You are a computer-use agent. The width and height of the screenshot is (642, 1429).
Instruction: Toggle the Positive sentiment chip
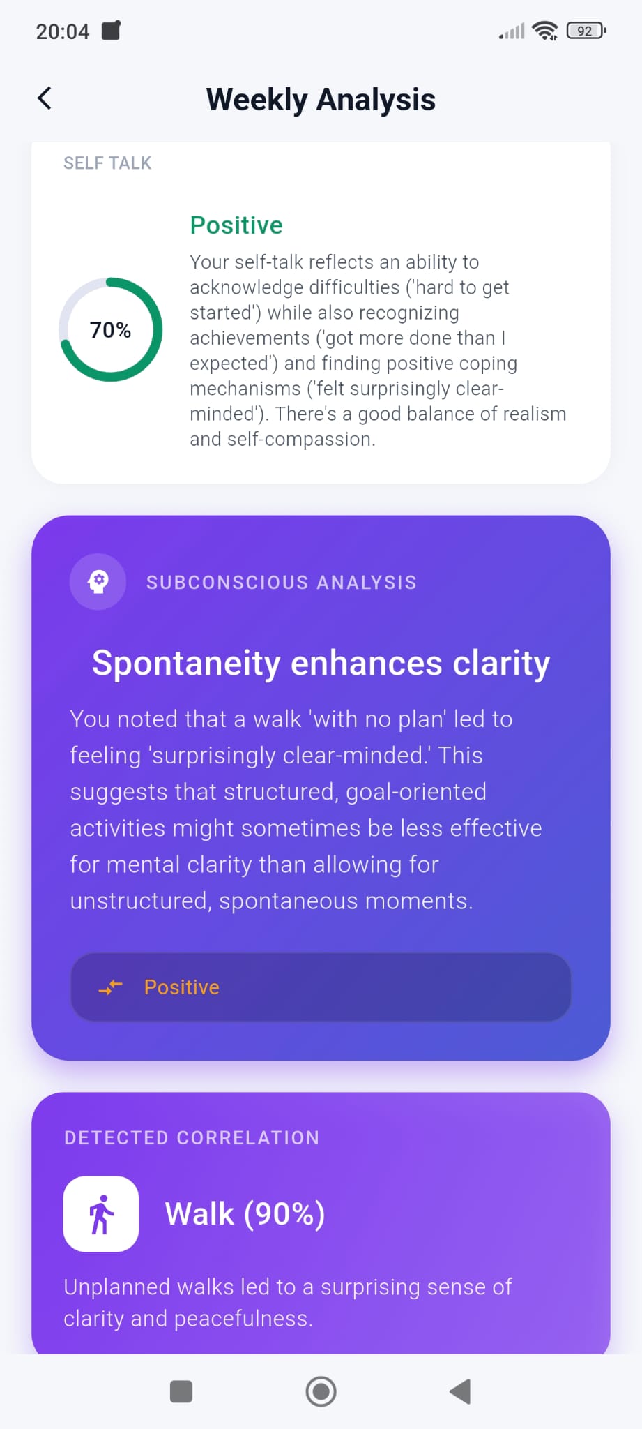[x=321, y=987]
